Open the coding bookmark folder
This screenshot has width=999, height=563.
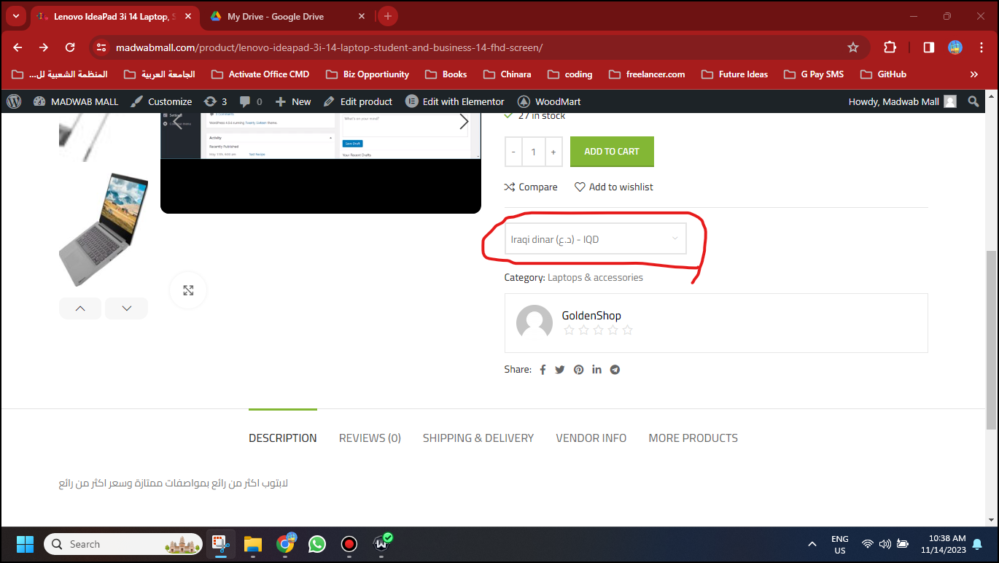click(570, 74)
